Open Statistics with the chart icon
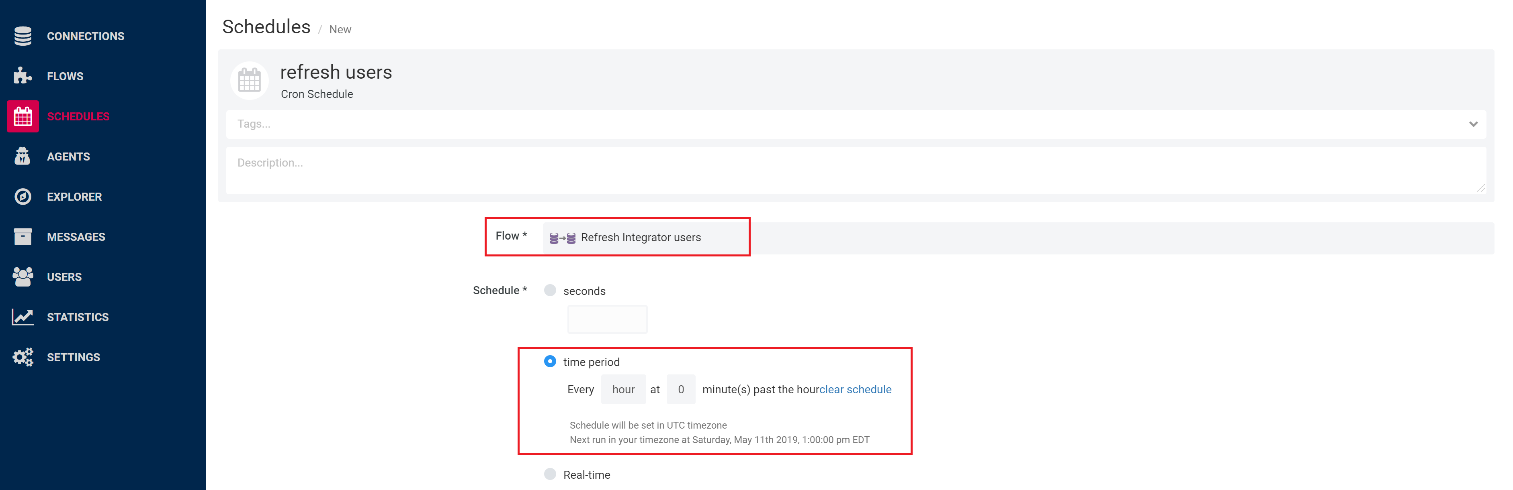Screen dimensions: 1513x490 pos(23,316)
